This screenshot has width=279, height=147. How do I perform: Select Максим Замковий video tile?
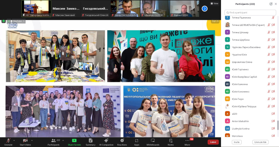[66, 8]
